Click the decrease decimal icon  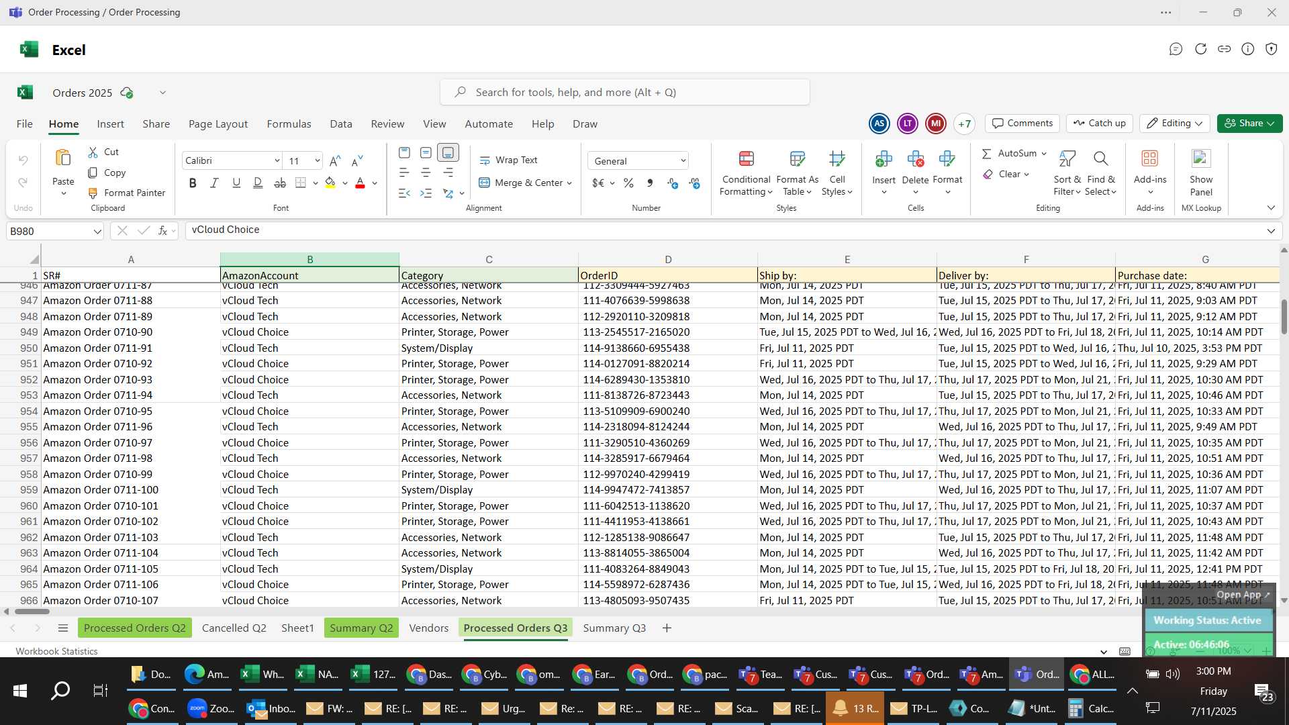point(694,183)
